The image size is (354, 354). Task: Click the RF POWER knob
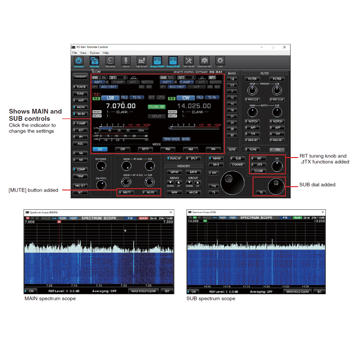[101, 167]
